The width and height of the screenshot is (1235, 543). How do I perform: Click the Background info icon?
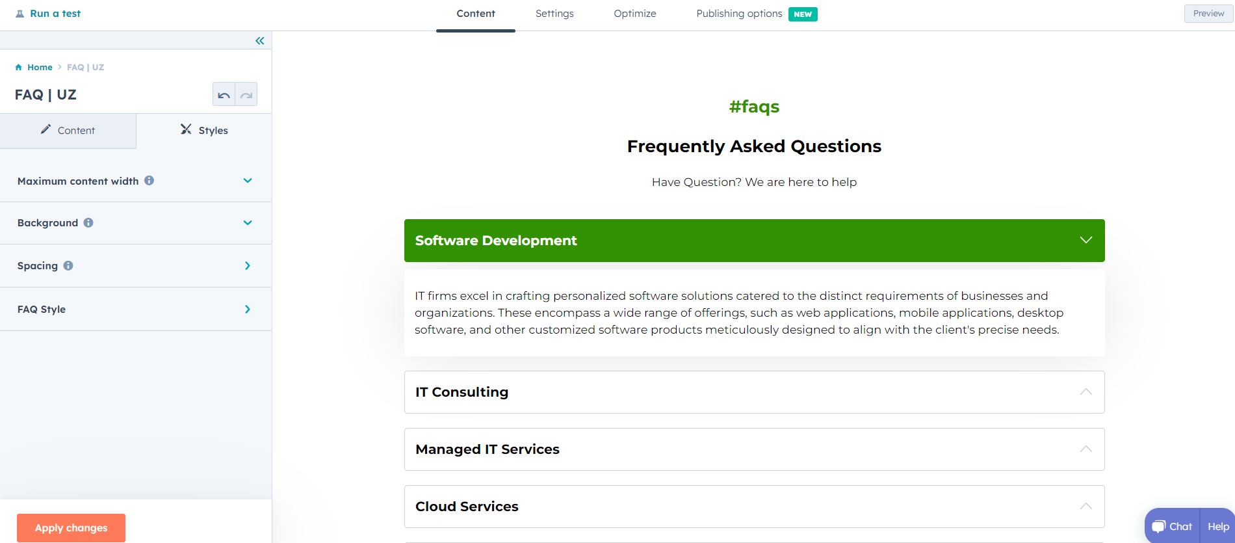point(88,223)
